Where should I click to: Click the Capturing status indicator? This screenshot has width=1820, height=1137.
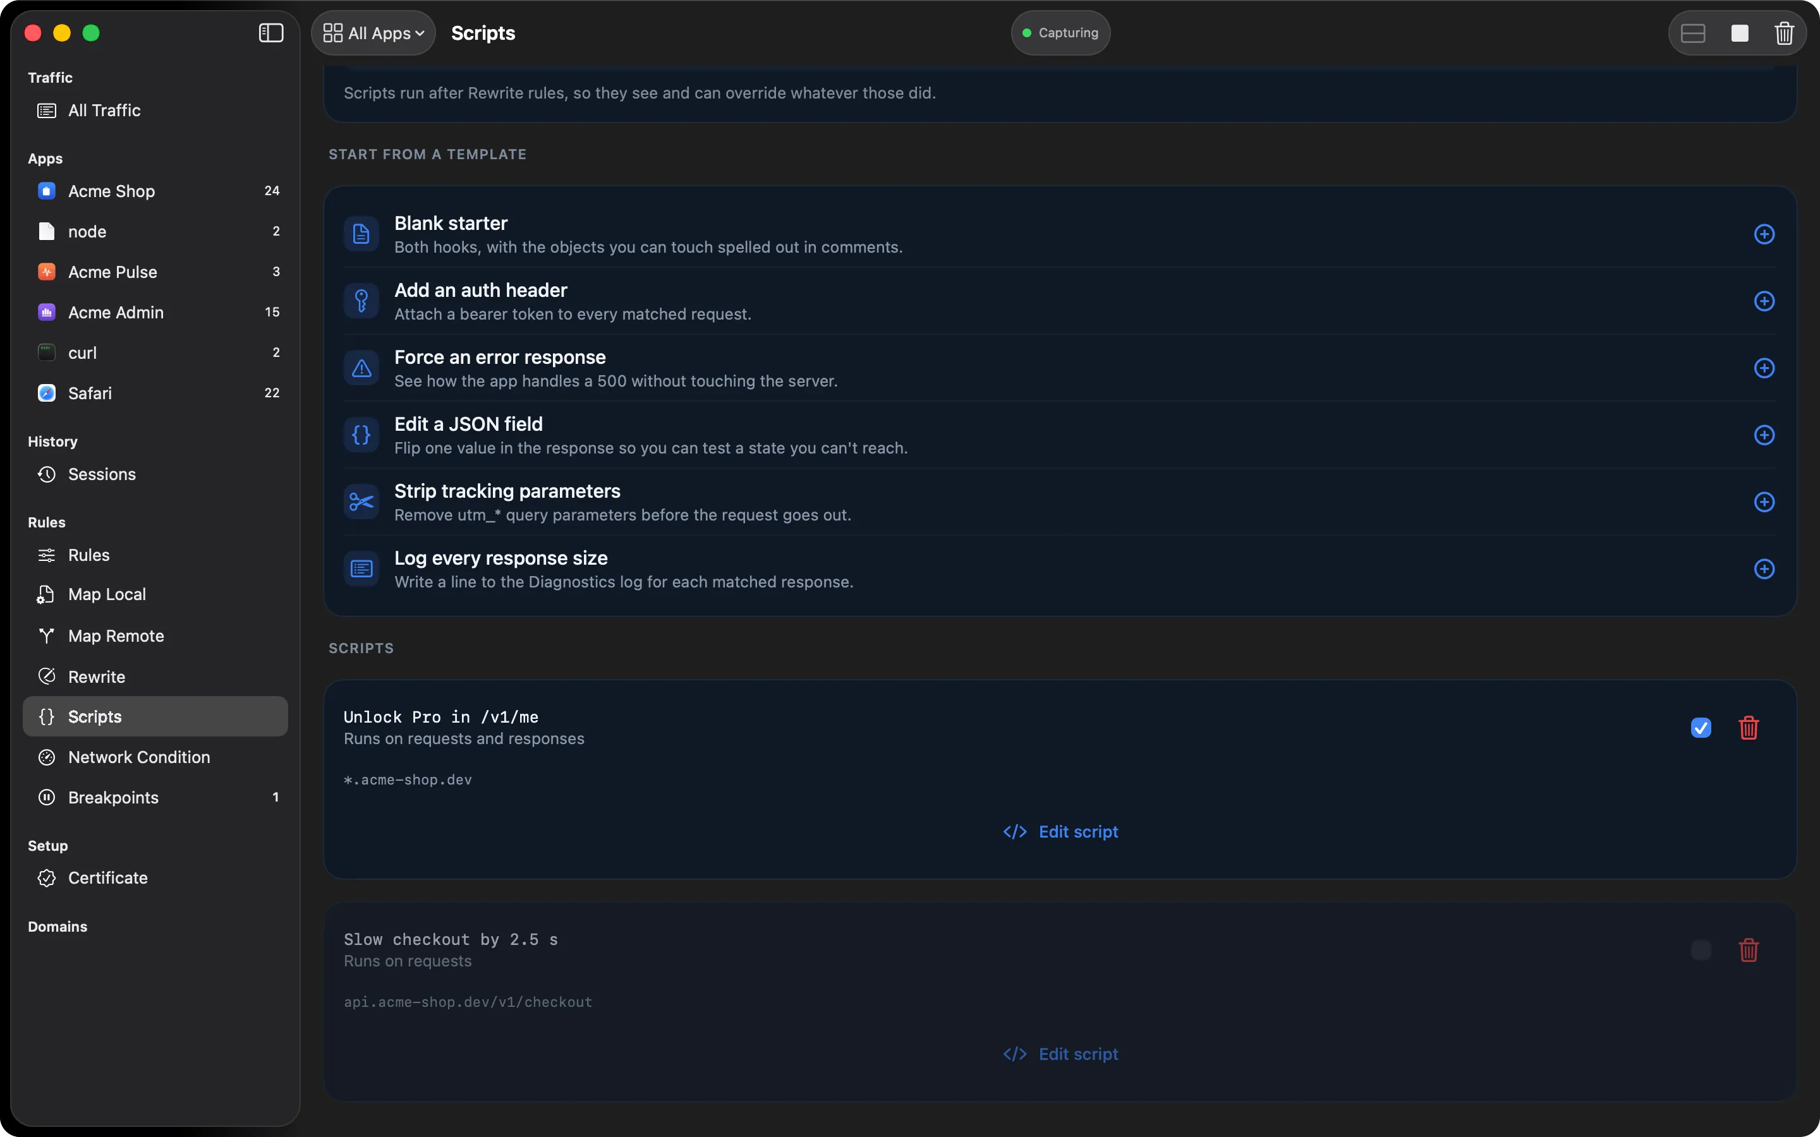(1060, 33)
